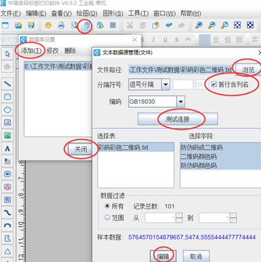Open the 绘图(D) menu
Viewport: 261px width, 262px height.
(87, 13)
